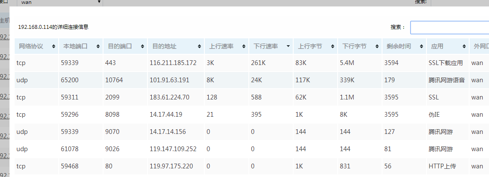Click the 搜索 search input box
The height and width of the screenshot is (177, 489).
pyautogui.click(x=448, y=27)
